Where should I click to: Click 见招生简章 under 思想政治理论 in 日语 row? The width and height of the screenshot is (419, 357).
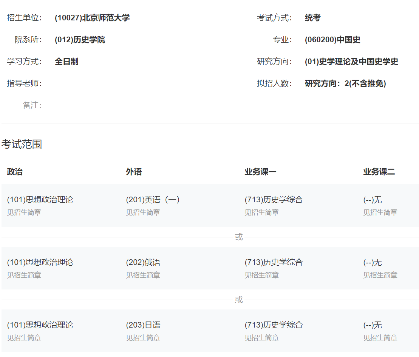click(24, 338)
